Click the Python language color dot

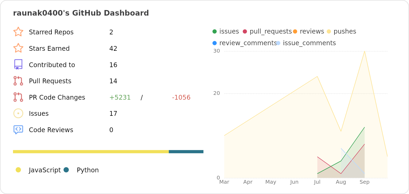[x=66, y=170]
